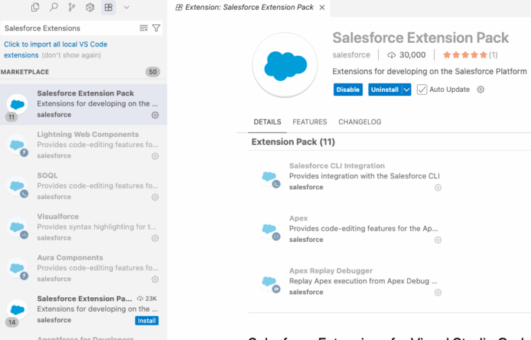Select the installed Salesforce Extension Pack row
This screenshot has width=531, height=340.
coord(83,104)
